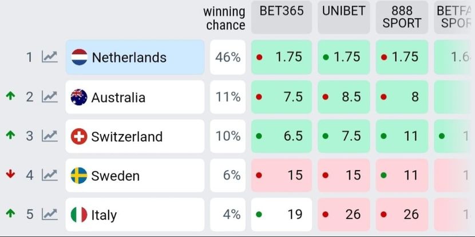
Task: Click the Switzerland flag icon
Action: point(79,136)
